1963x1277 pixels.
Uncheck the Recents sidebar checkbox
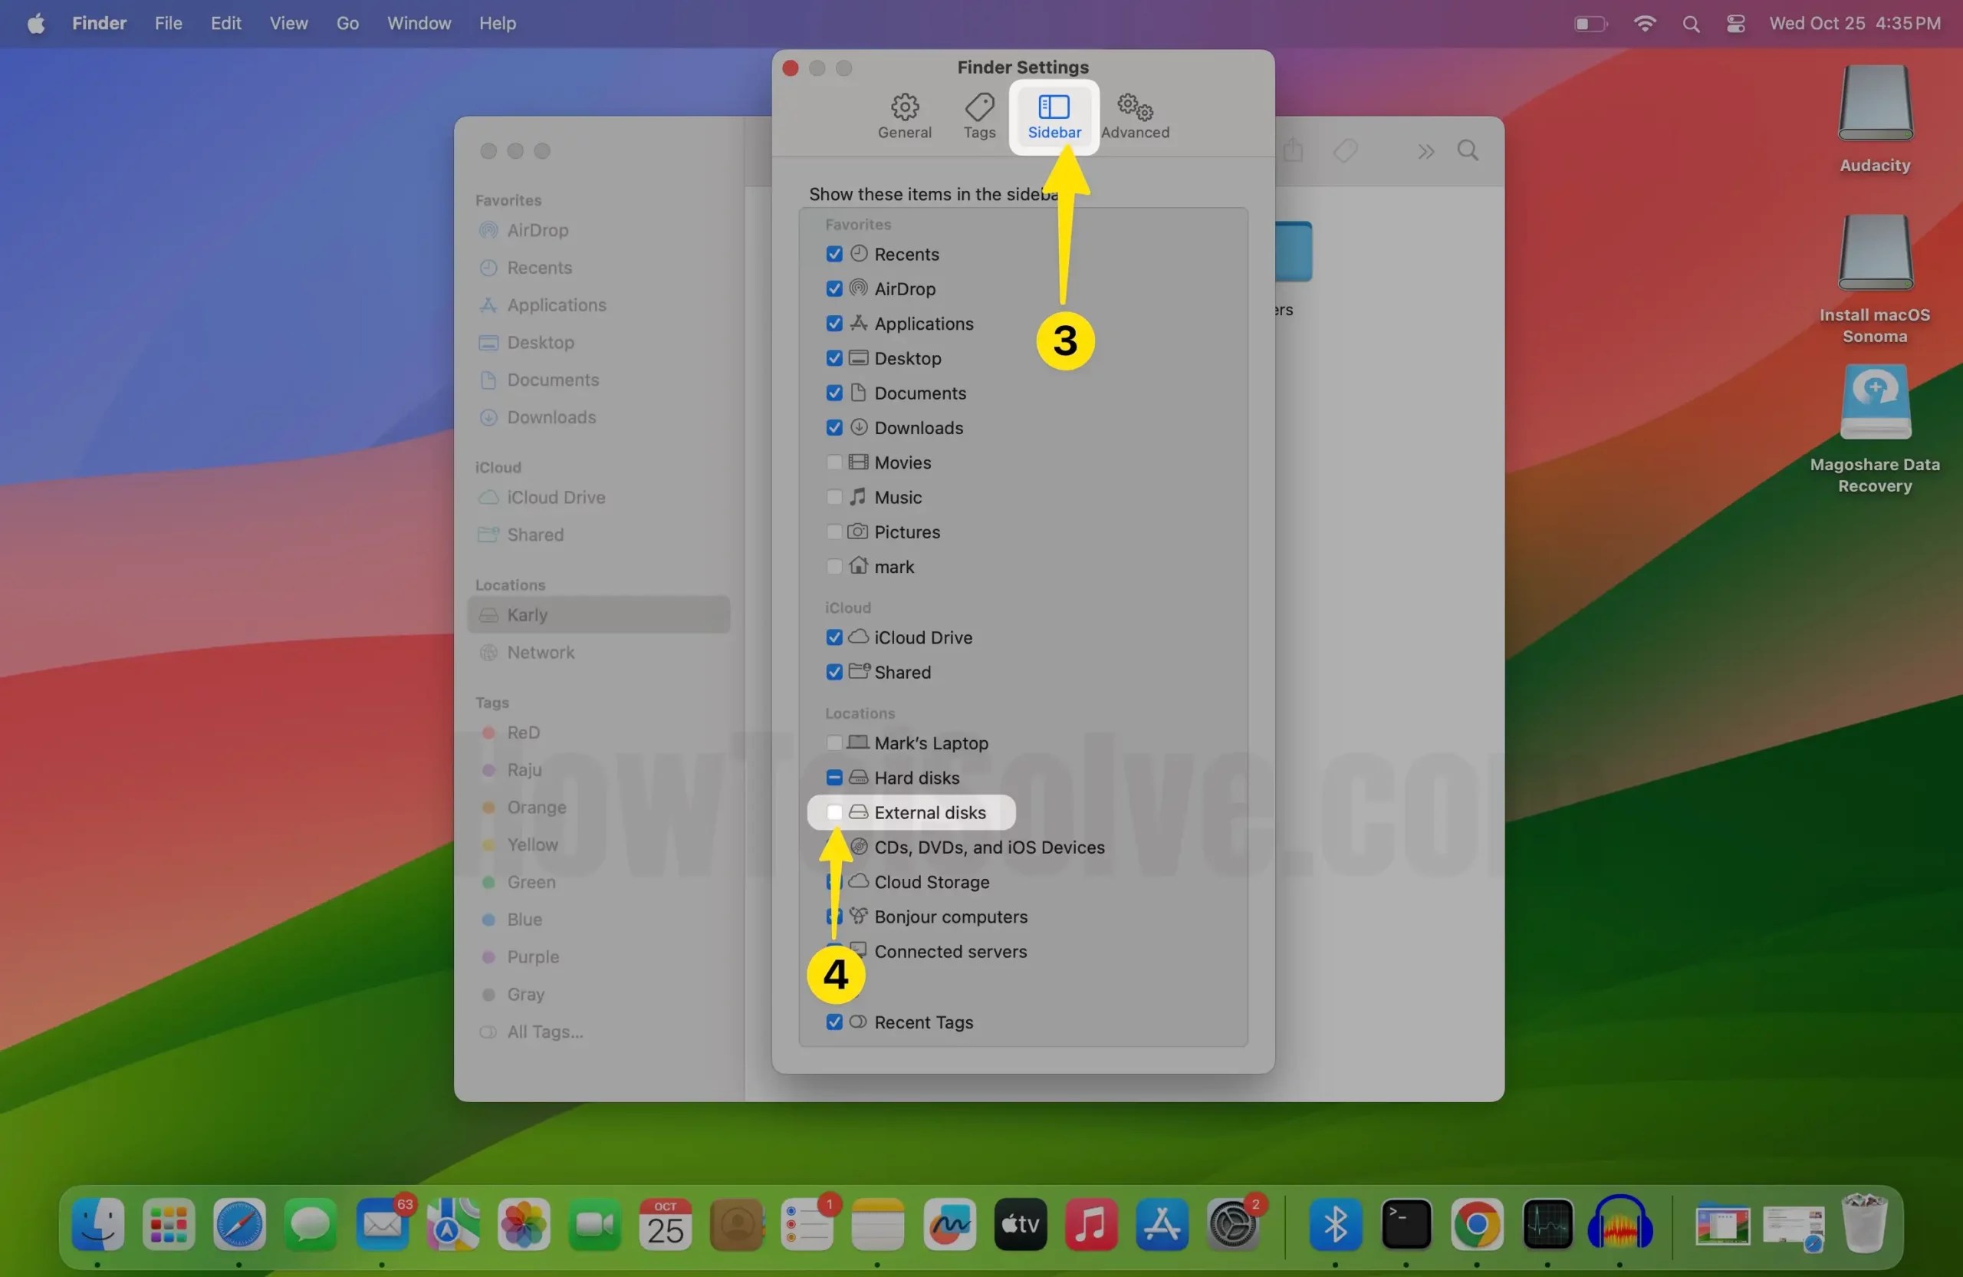coord(834,254)
